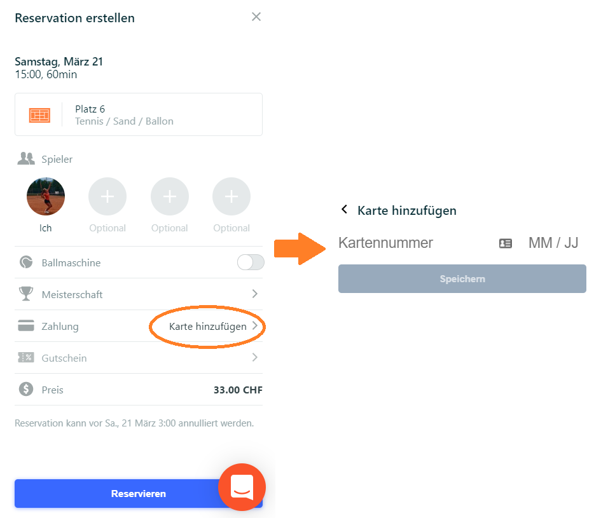Click the orange tennis court icon
The height and width of the screenshot is (518, 594).
pos(39,115)
